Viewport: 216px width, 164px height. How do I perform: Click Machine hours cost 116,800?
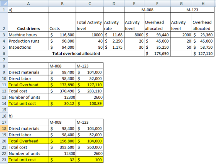62,35
